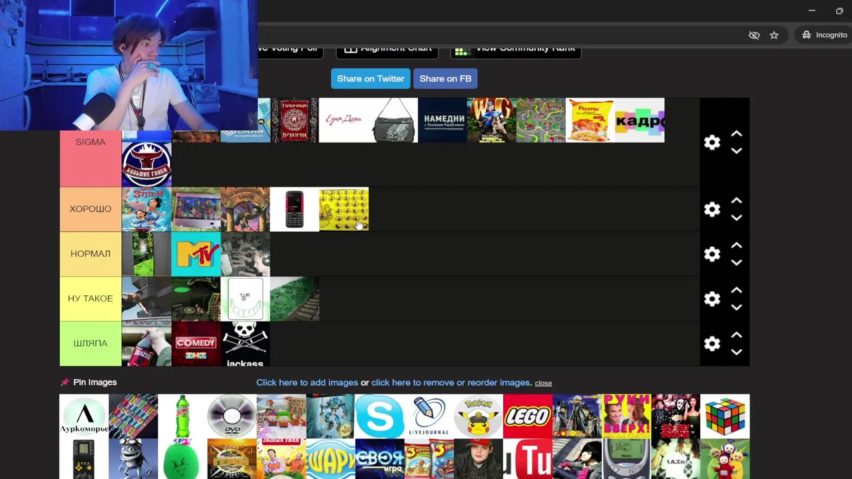Move SIGMA row up with arrow
Image resolution: width=852 pixels, height=479 pixels.
736,134
